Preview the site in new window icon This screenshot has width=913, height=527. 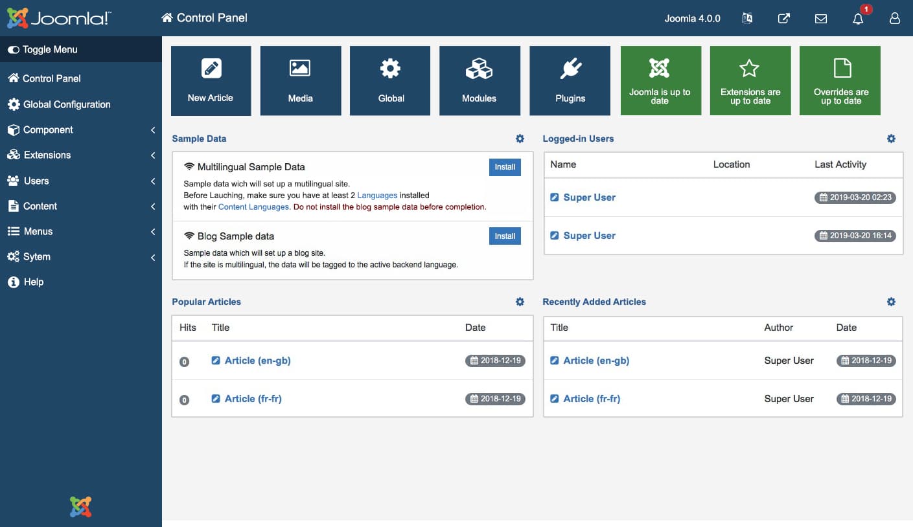783,19
